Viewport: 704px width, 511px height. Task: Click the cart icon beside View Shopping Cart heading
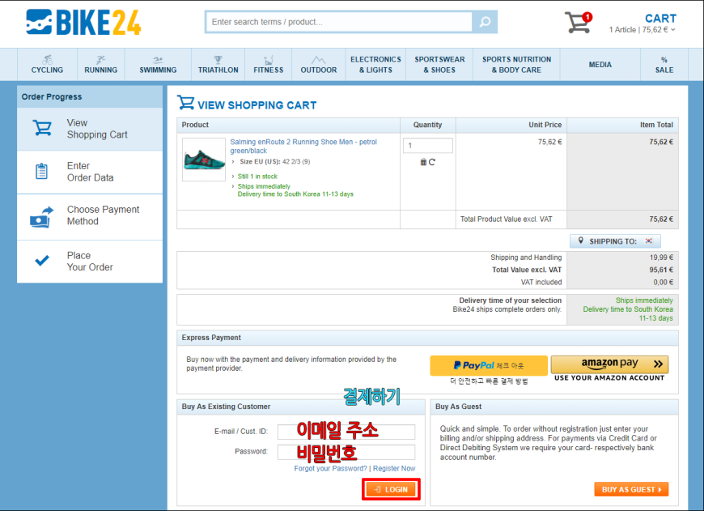tap(185, 103)
